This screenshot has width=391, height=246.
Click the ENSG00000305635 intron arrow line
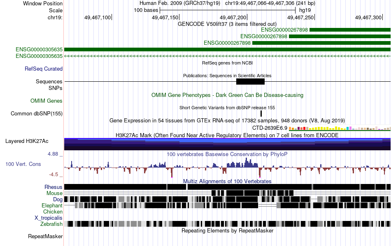[x=228, y=56]
